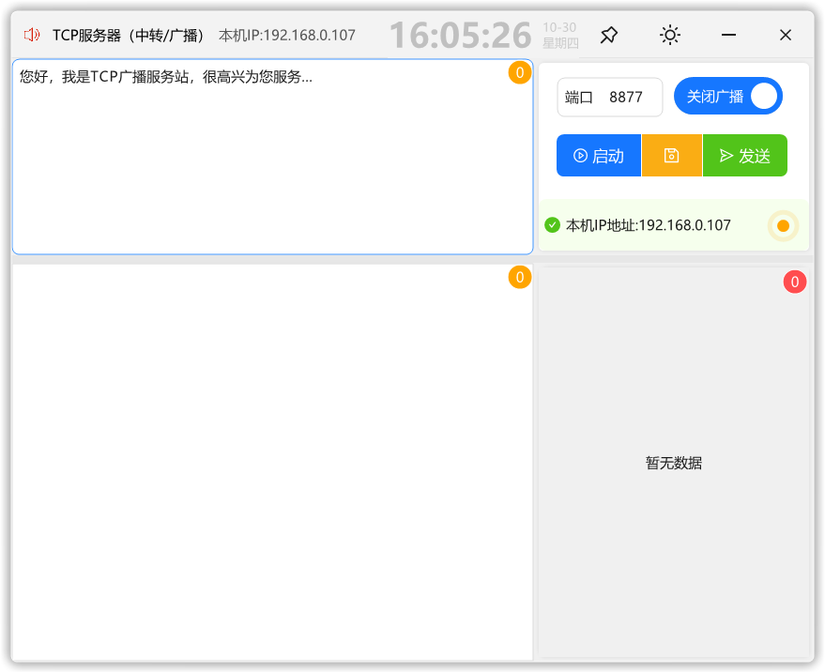Click the 本机IP地址:192.168.0.107 text

click(649, 225)
